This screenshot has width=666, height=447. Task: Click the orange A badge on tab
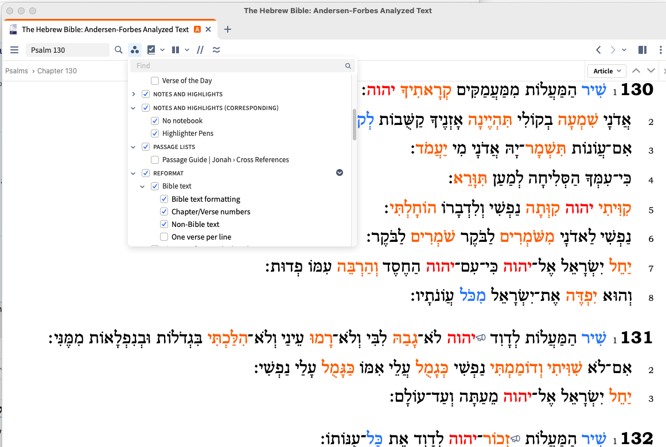pos(197,29)
